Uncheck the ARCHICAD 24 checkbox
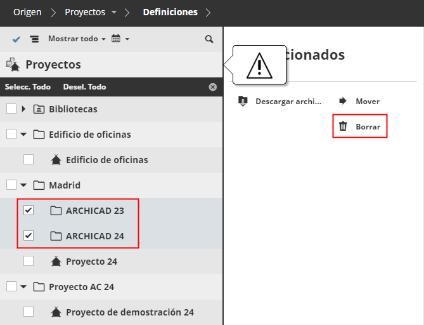This screenshot has height=325, width=424. (x=29, y=235)
